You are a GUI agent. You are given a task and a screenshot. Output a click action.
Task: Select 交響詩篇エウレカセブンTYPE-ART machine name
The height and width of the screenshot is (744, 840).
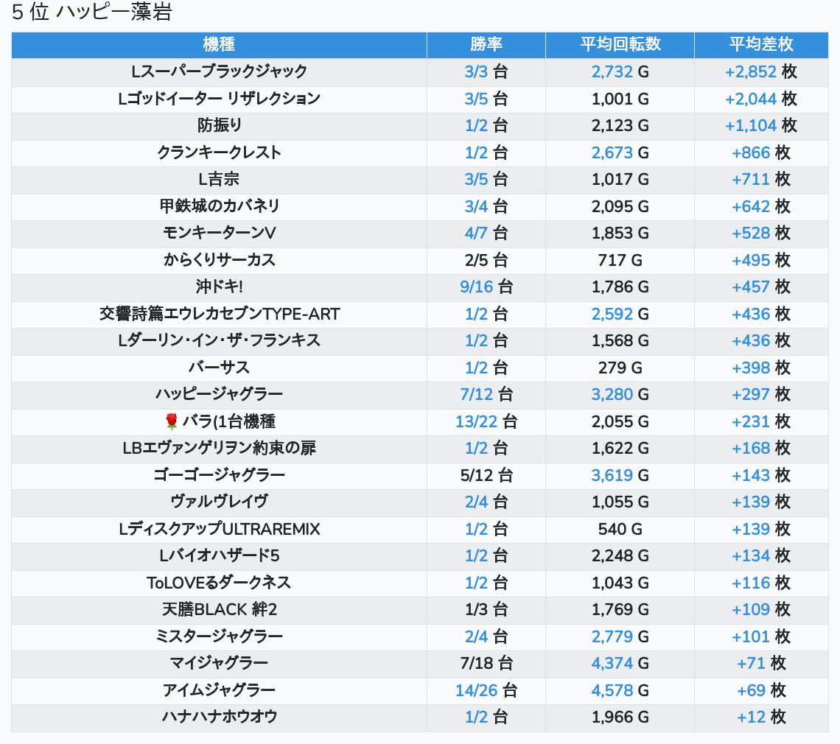[x=219, y=314]
